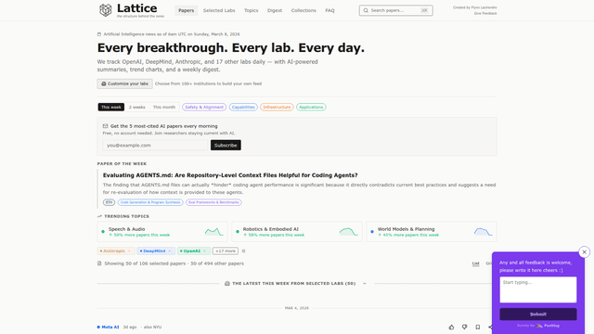Focus the Search papers input field
Image resolution: width=594 pixels, height=334 pixels.
(x=396, y=10)
